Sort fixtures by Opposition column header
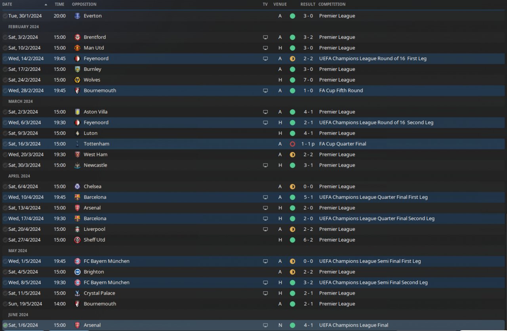The image size is (507, 331). [84, 4]
